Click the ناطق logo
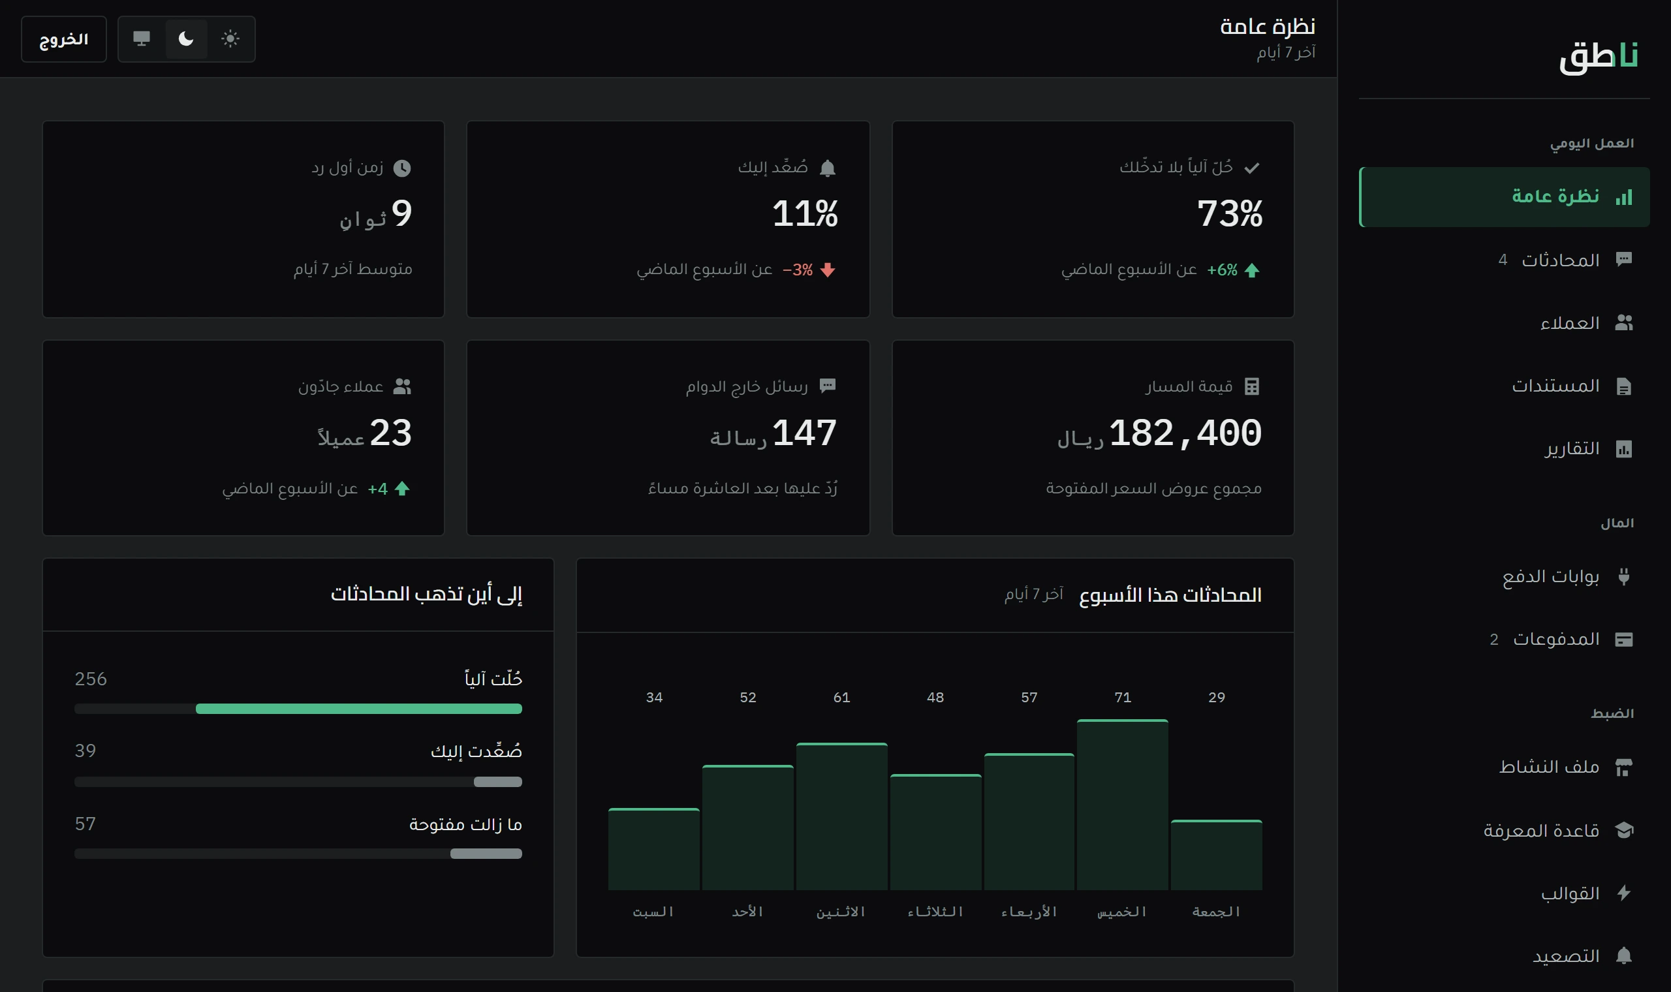This screenshot has width=1671, height=992. [1598, 56]
